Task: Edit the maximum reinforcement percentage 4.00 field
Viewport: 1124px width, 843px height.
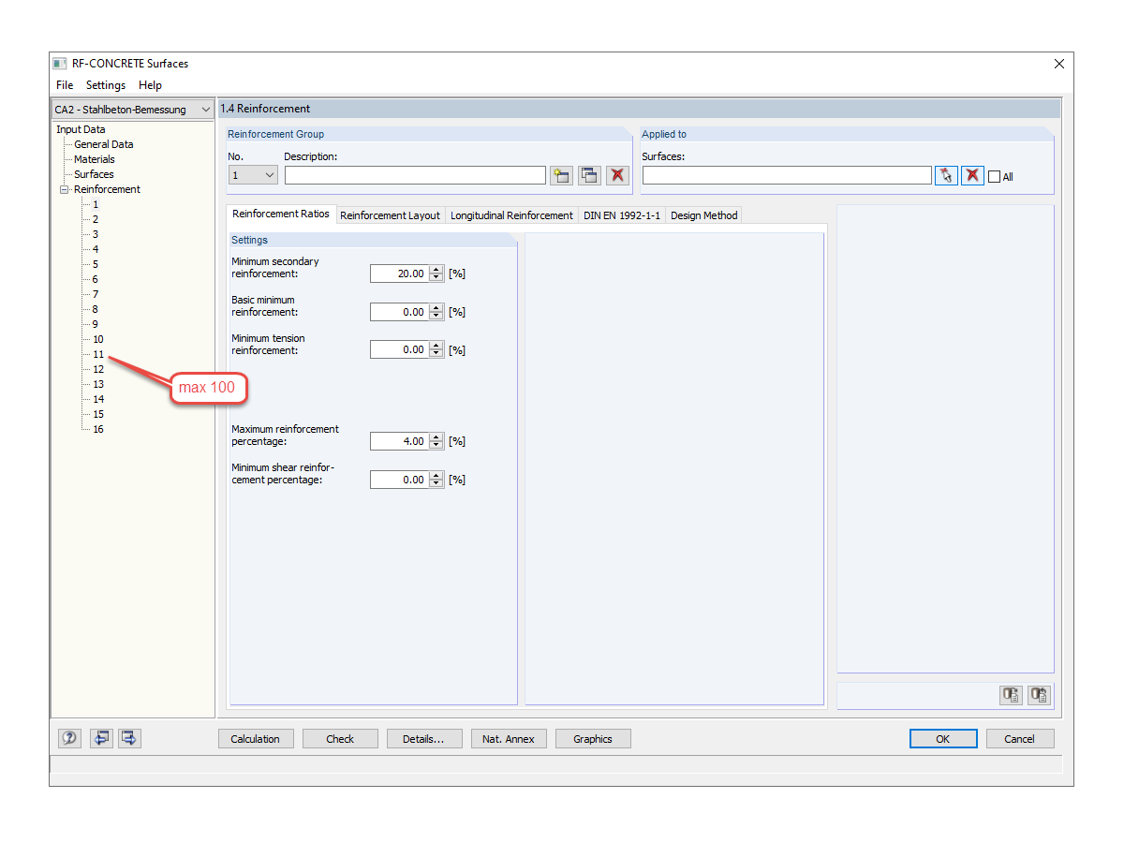Action: 399,441
